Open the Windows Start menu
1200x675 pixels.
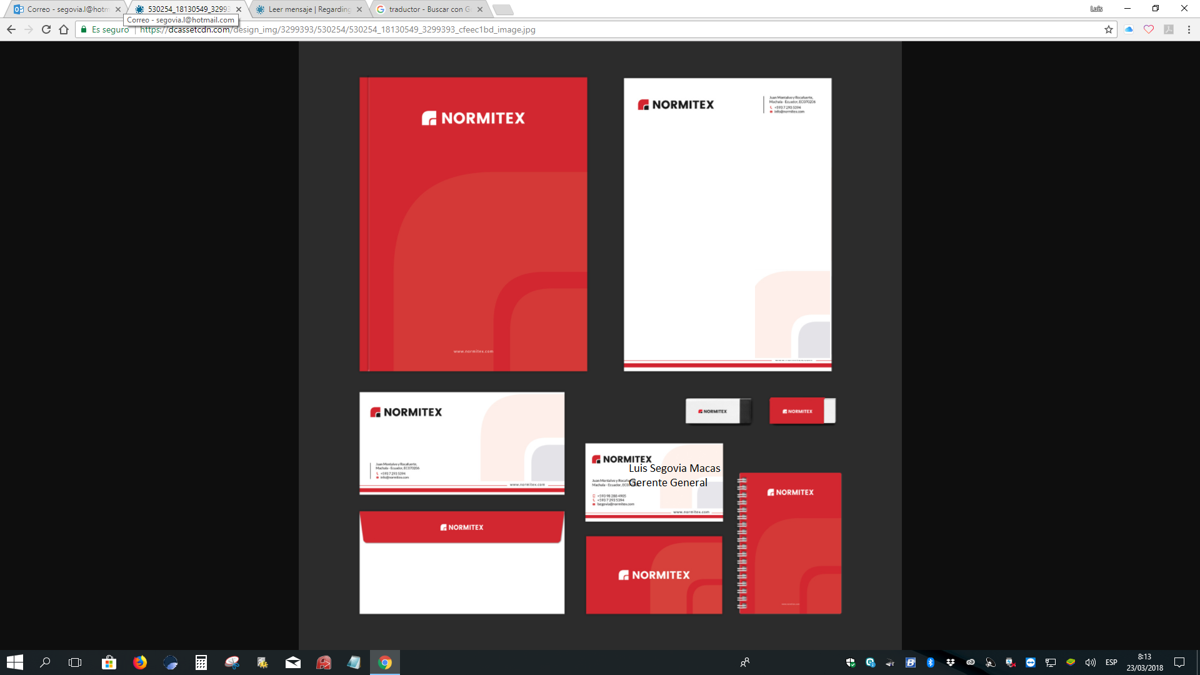(15, 662)
